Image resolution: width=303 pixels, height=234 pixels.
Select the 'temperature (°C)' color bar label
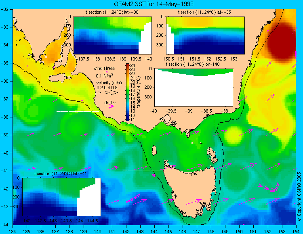tap(138, 92)
